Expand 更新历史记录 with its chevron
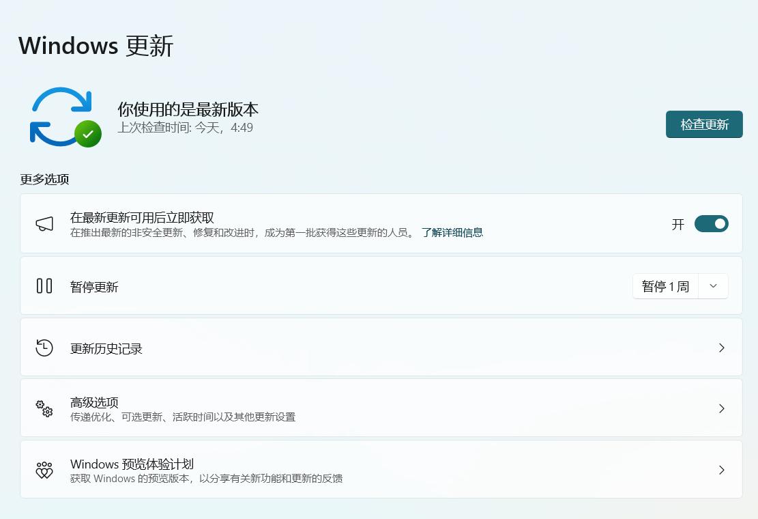The width and height of the screenshot is (758, 519). pos(721,348)
